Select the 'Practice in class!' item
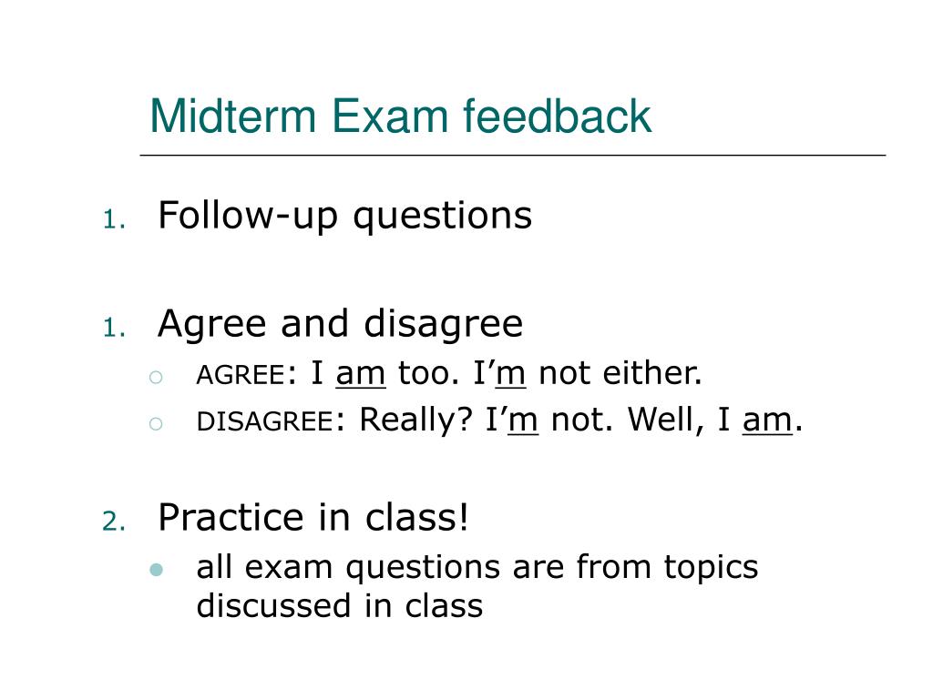 [x=313, y=517]
